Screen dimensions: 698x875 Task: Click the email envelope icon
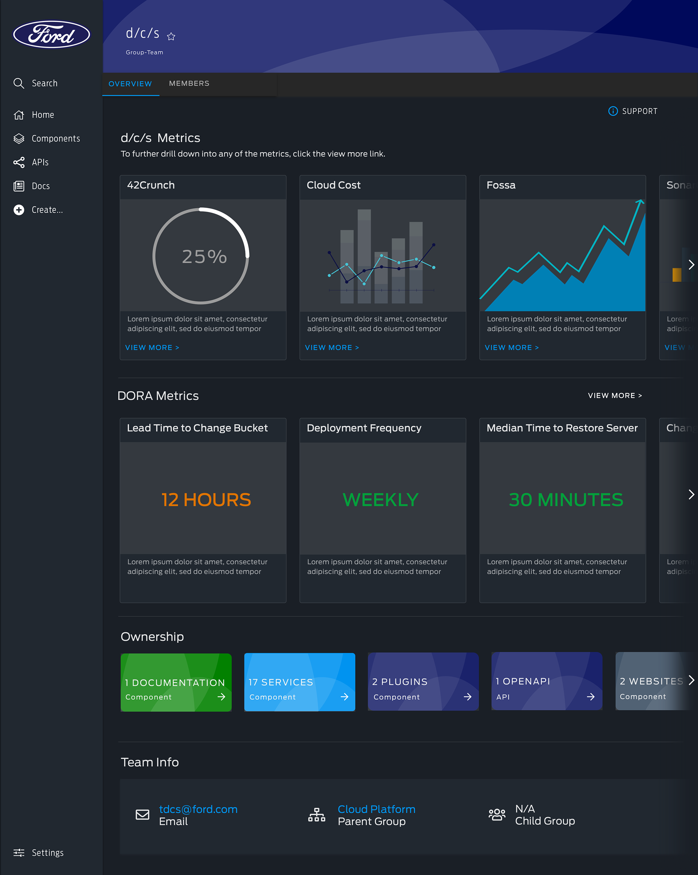pyautogui.click(x=143, y=815)
